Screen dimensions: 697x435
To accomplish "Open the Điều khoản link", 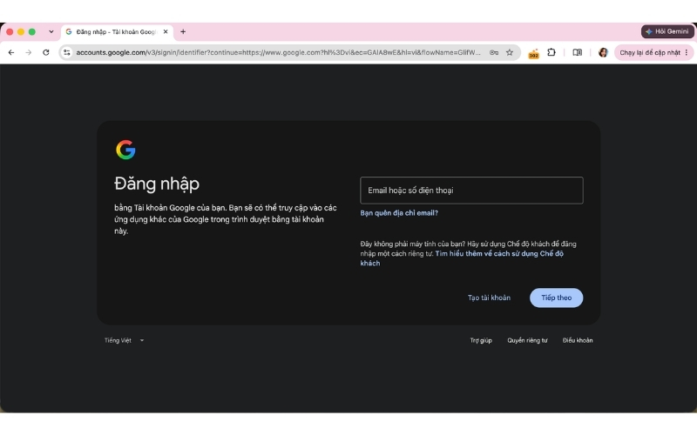I will (578, 340).
